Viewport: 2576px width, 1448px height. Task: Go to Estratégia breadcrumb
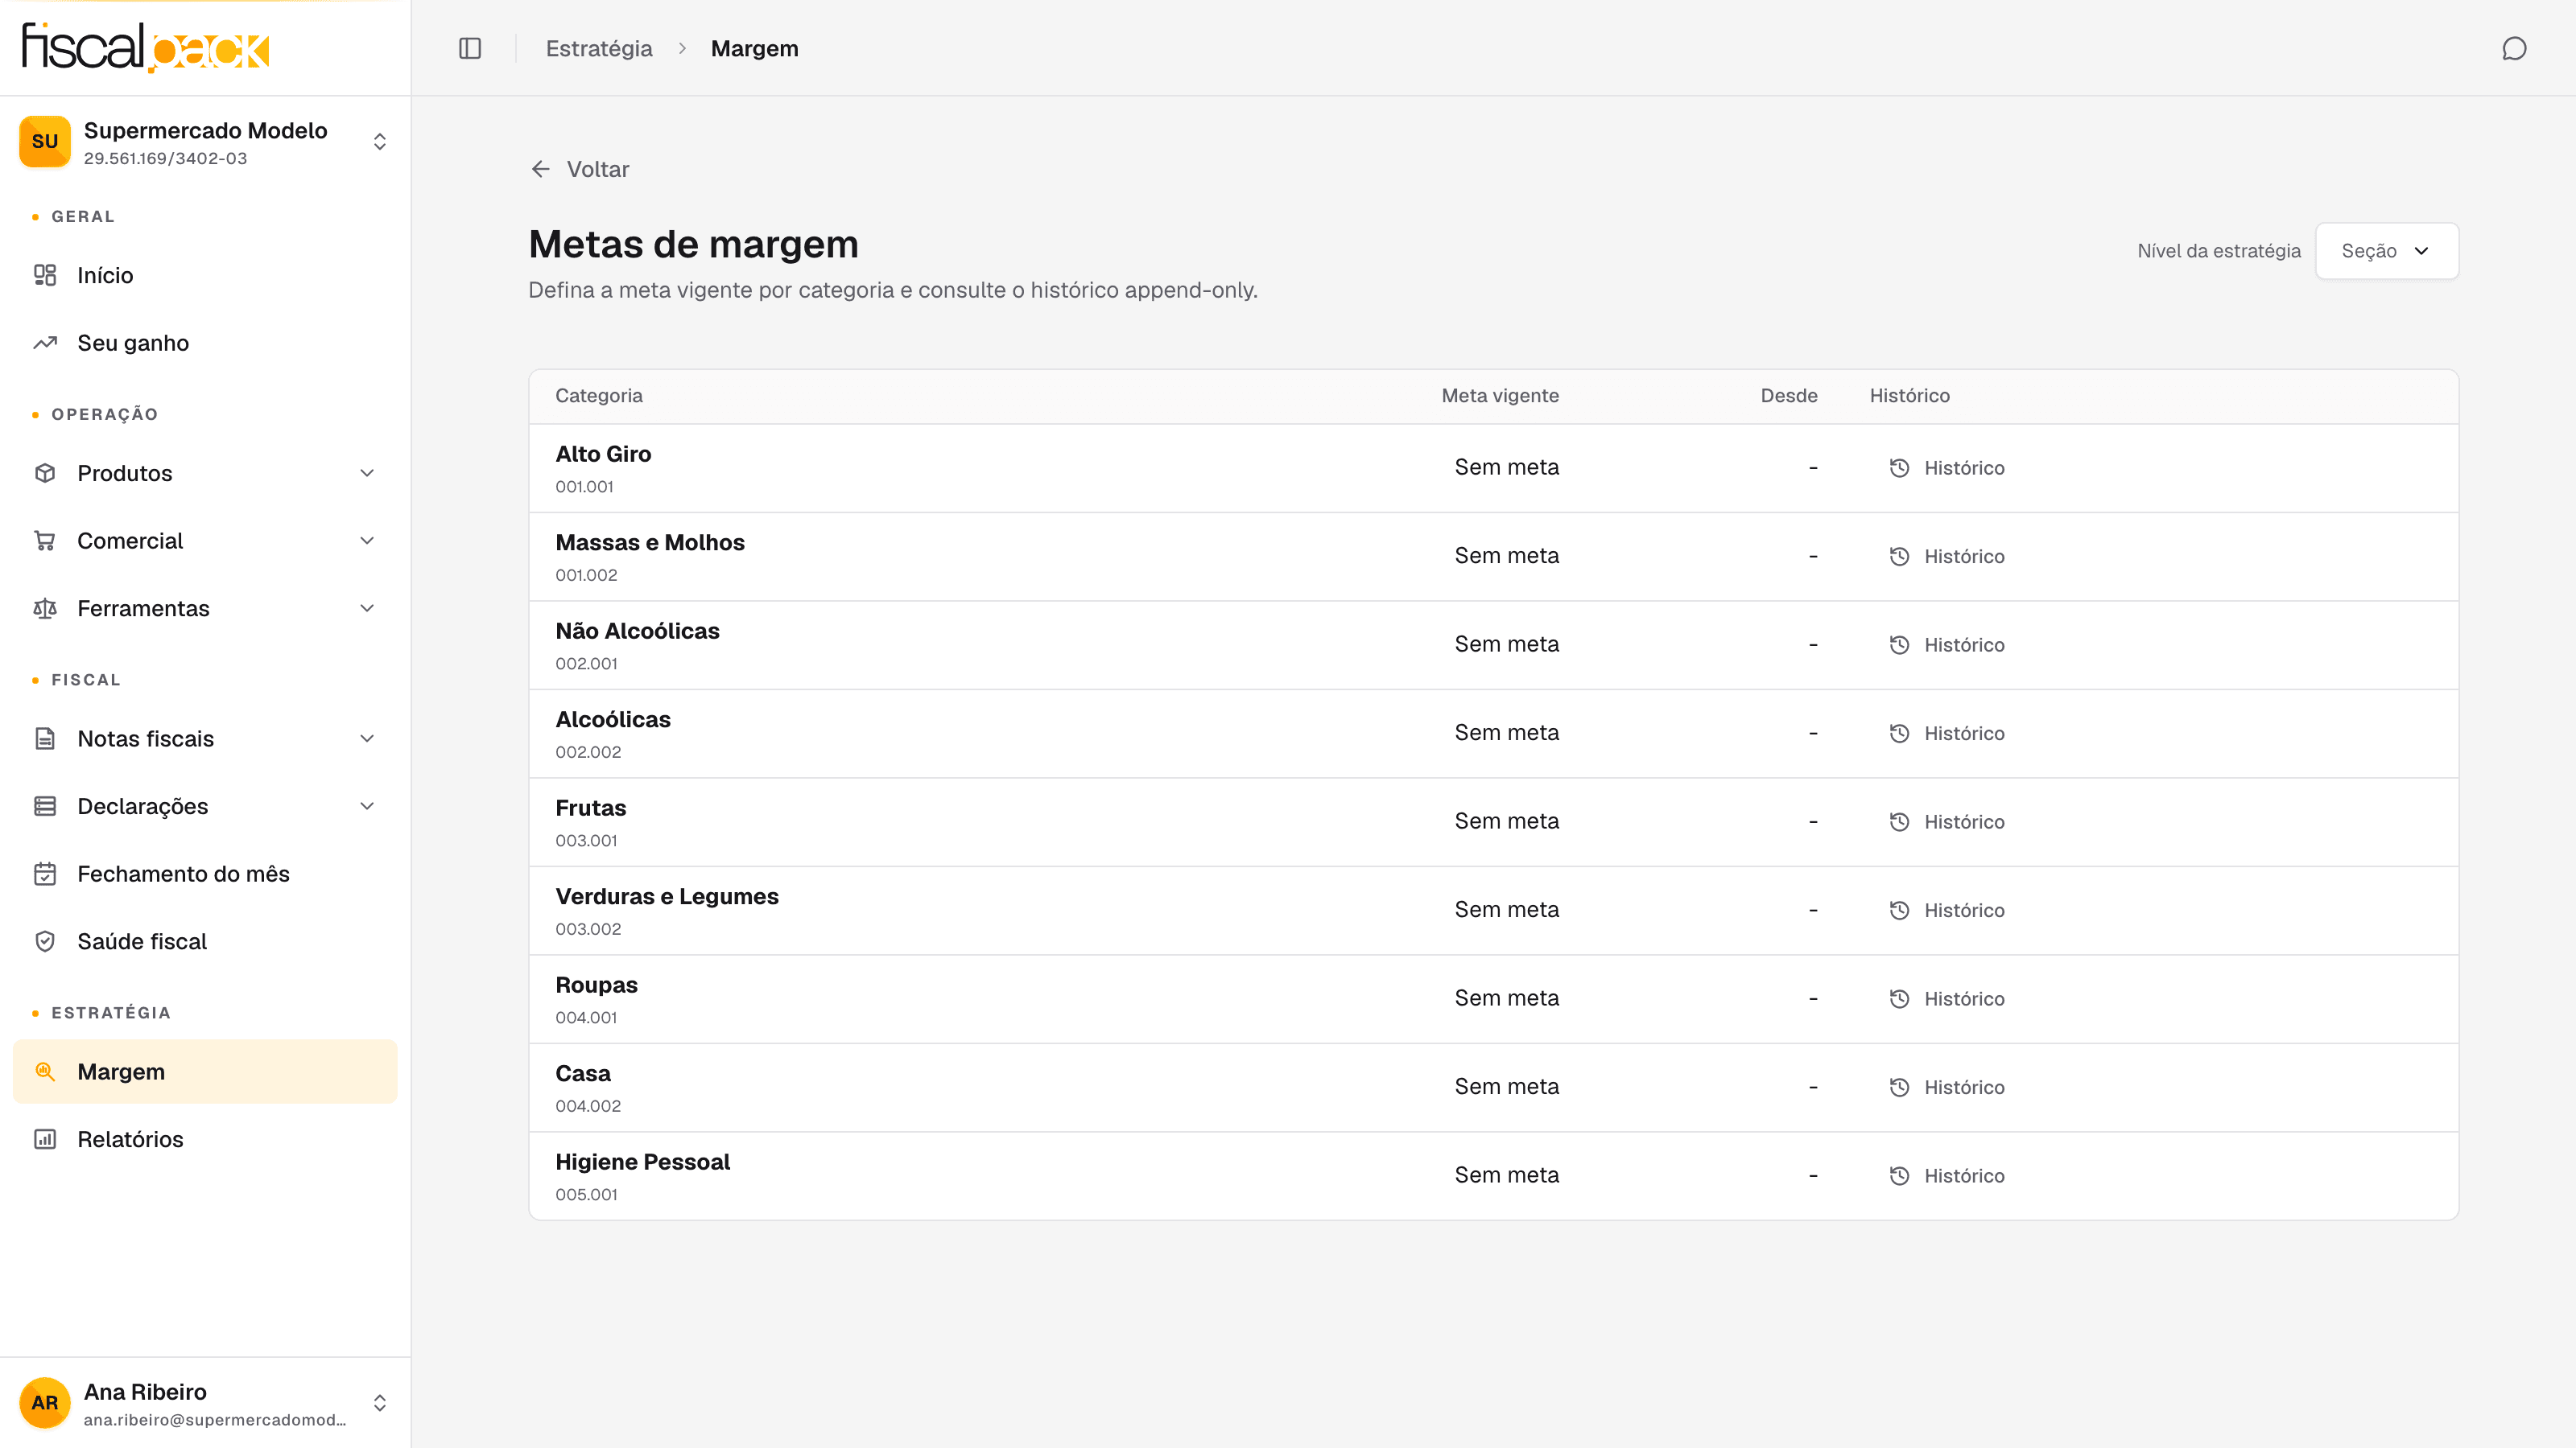599,48
